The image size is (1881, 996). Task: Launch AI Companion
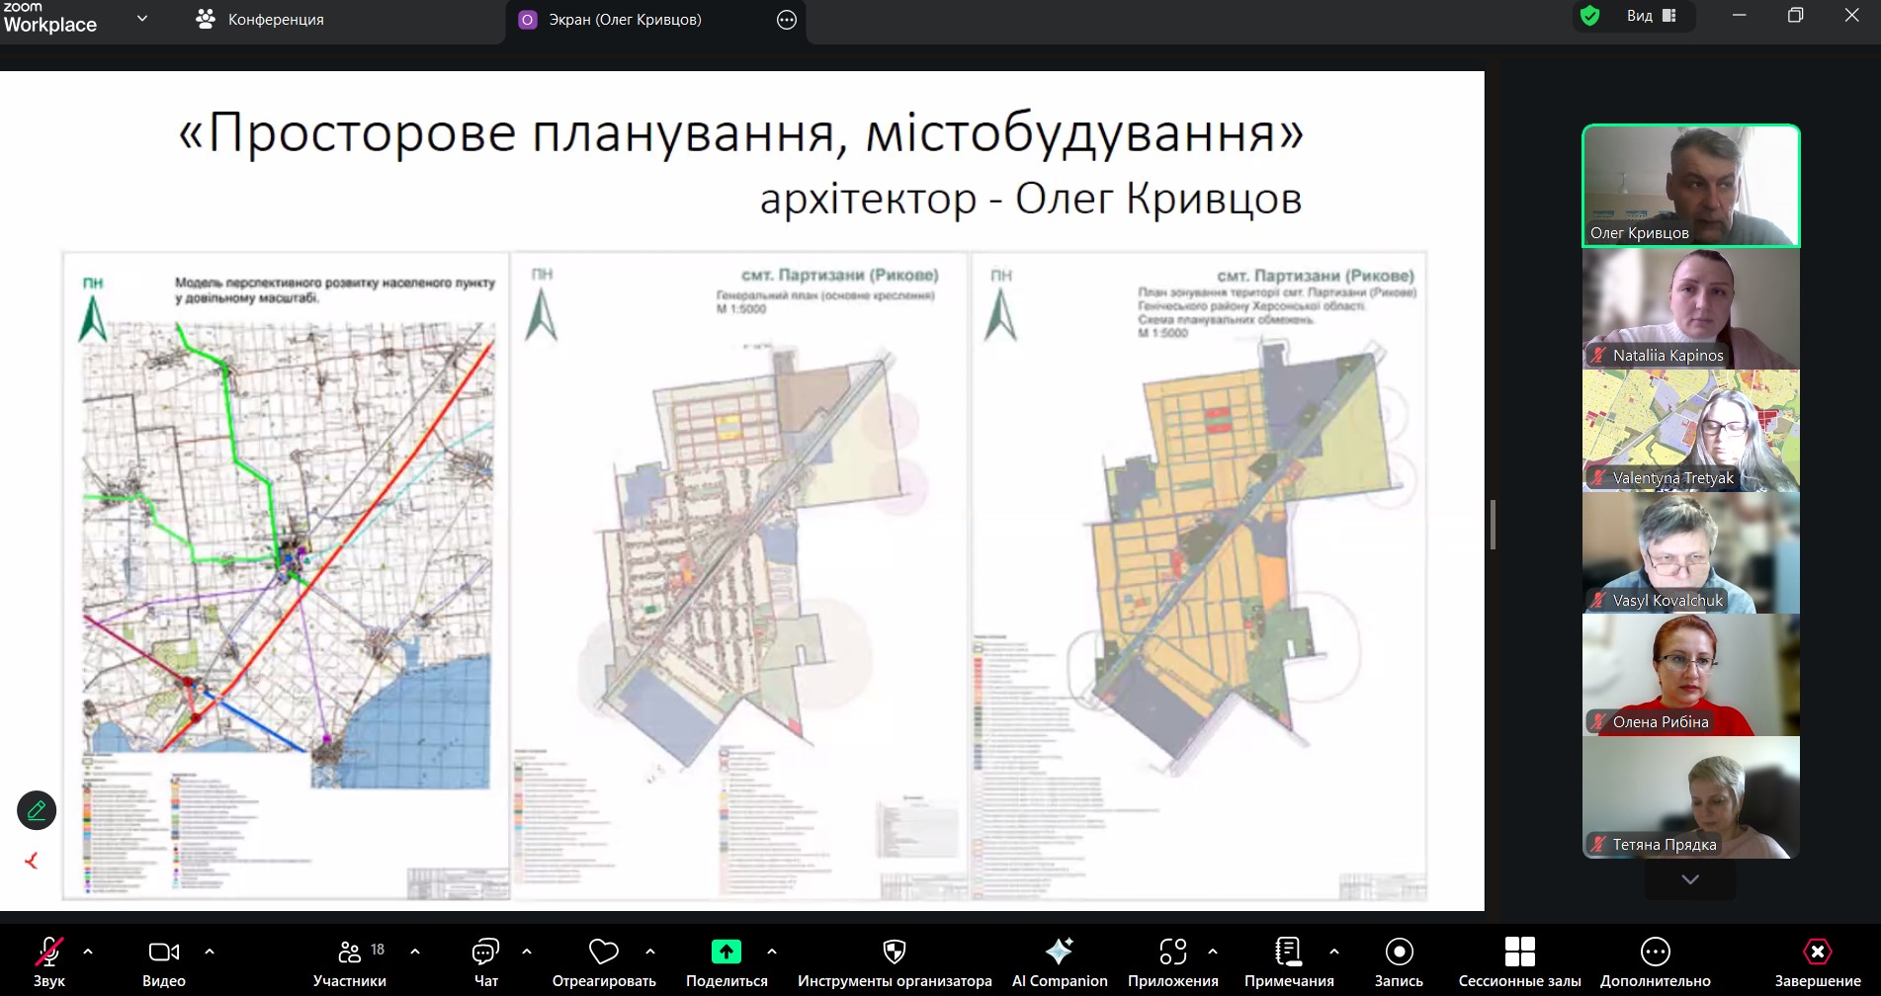coord(1059,961)
